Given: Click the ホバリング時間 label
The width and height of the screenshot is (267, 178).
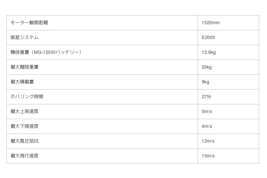Looking at the screenshot, I should (27, 97).
